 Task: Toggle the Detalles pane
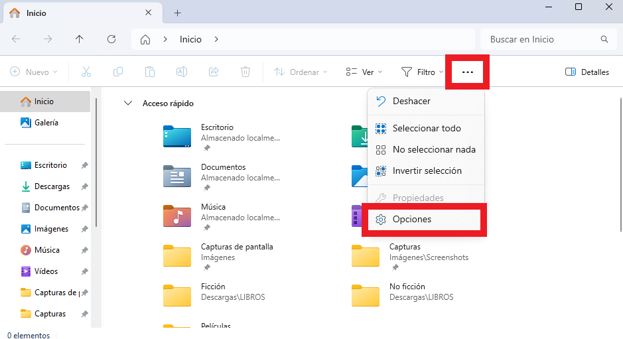click(x=587, y=72)
